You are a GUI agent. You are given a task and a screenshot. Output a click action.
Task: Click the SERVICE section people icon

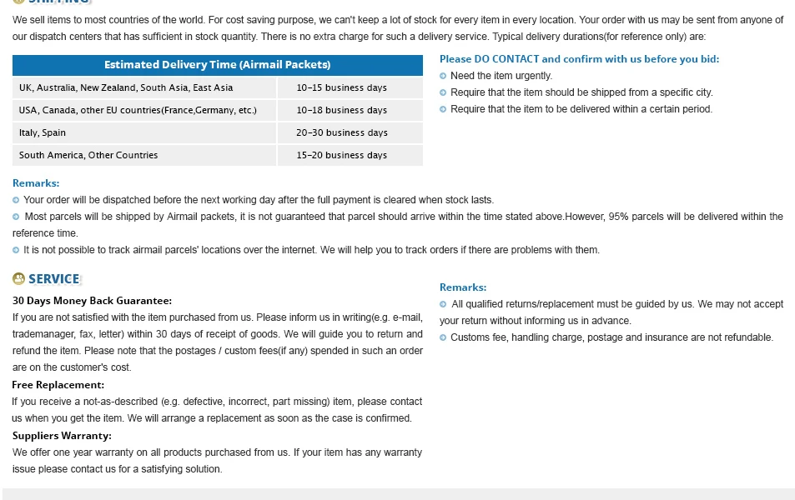pos(18,278)
